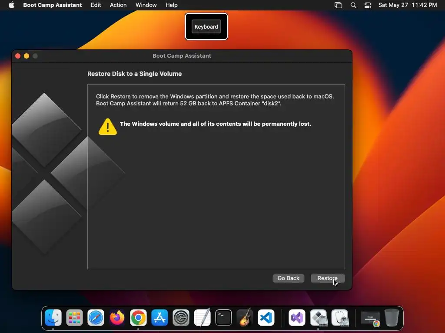The height and width of the screenshot is (333, 445).
Task: Click the Go Back button
Action: (289, 278)
